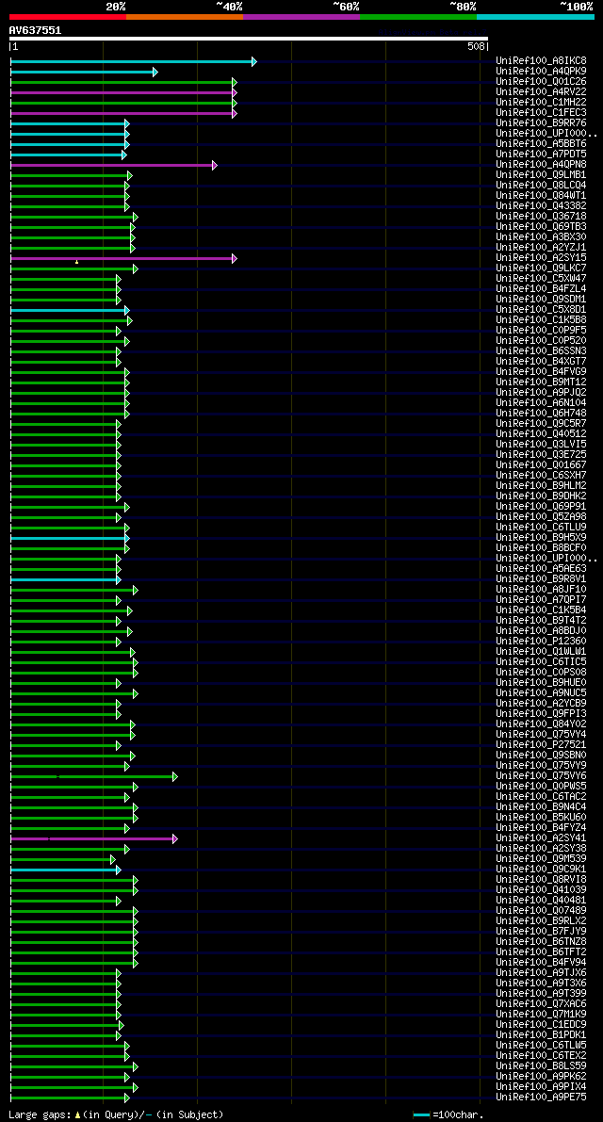Click the green alignment bar for UniRef100_Q75VY6
This screenshot has height=1122, width=603.
[x=93, y=776]
